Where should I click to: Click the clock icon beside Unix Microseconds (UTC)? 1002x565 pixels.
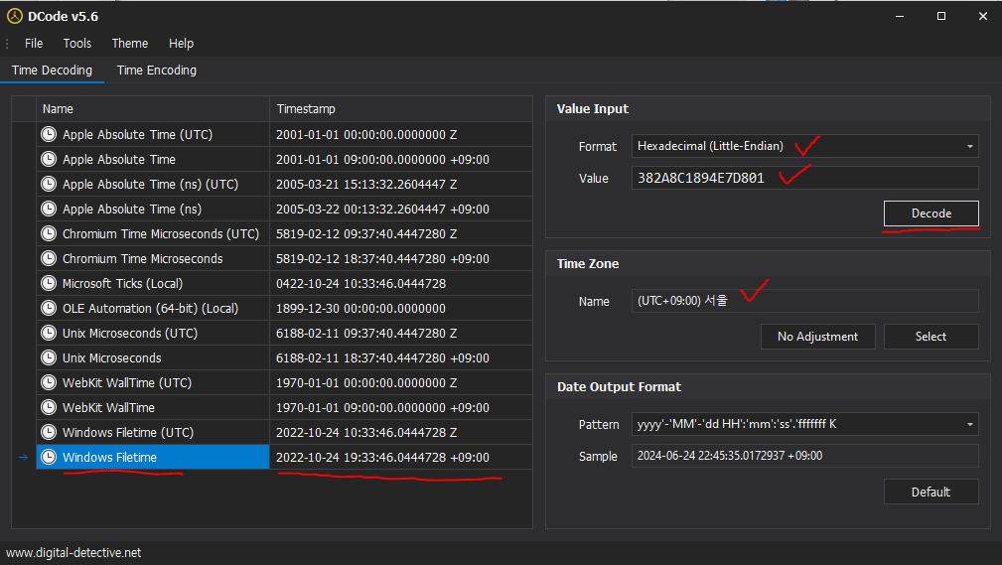[49, 333]
